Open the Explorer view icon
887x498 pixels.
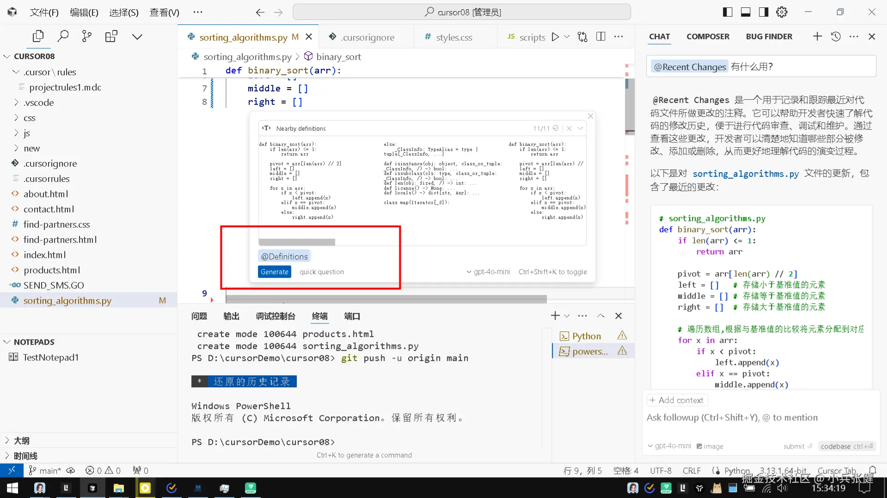point(38,36)
